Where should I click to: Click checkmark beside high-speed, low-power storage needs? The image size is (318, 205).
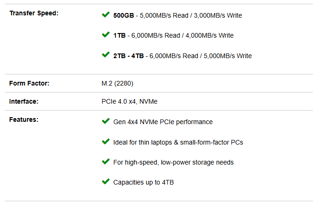click(x=106, y=161)
